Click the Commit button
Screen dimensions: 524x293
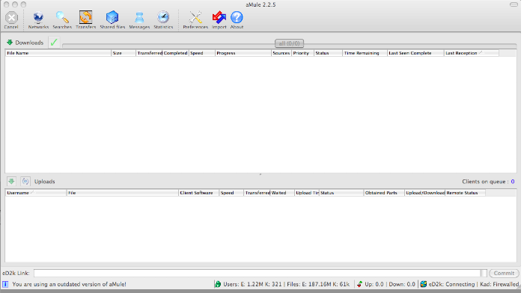click(504, 273)
